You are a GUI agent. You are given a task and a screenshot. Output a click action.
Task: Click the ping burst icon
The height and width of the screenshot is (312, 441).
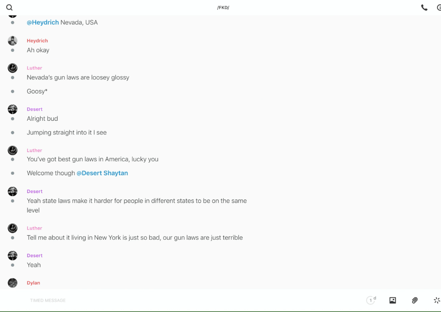tap(437, 300)
